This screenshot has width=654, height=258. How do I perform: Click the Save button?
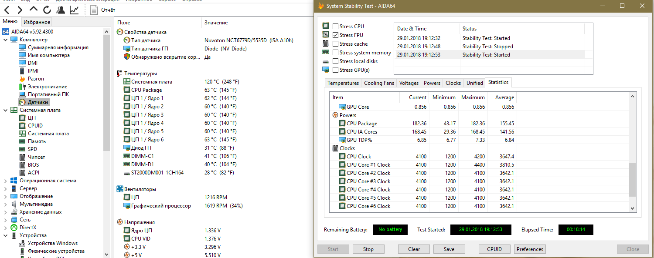point(449,249)
